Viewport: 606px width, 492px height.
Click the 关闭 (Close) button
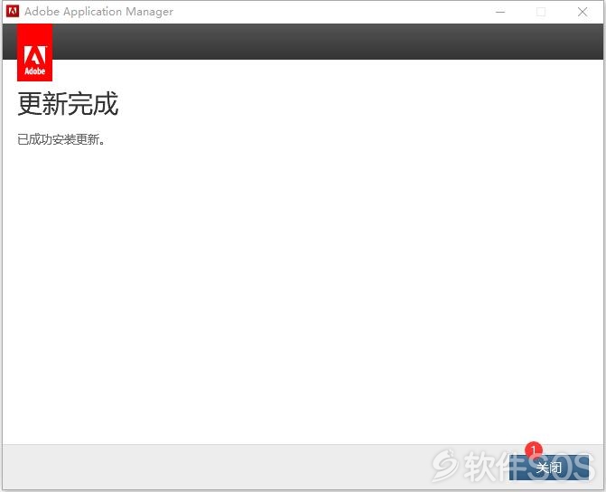pyautogui.click(x=549, y=468)
